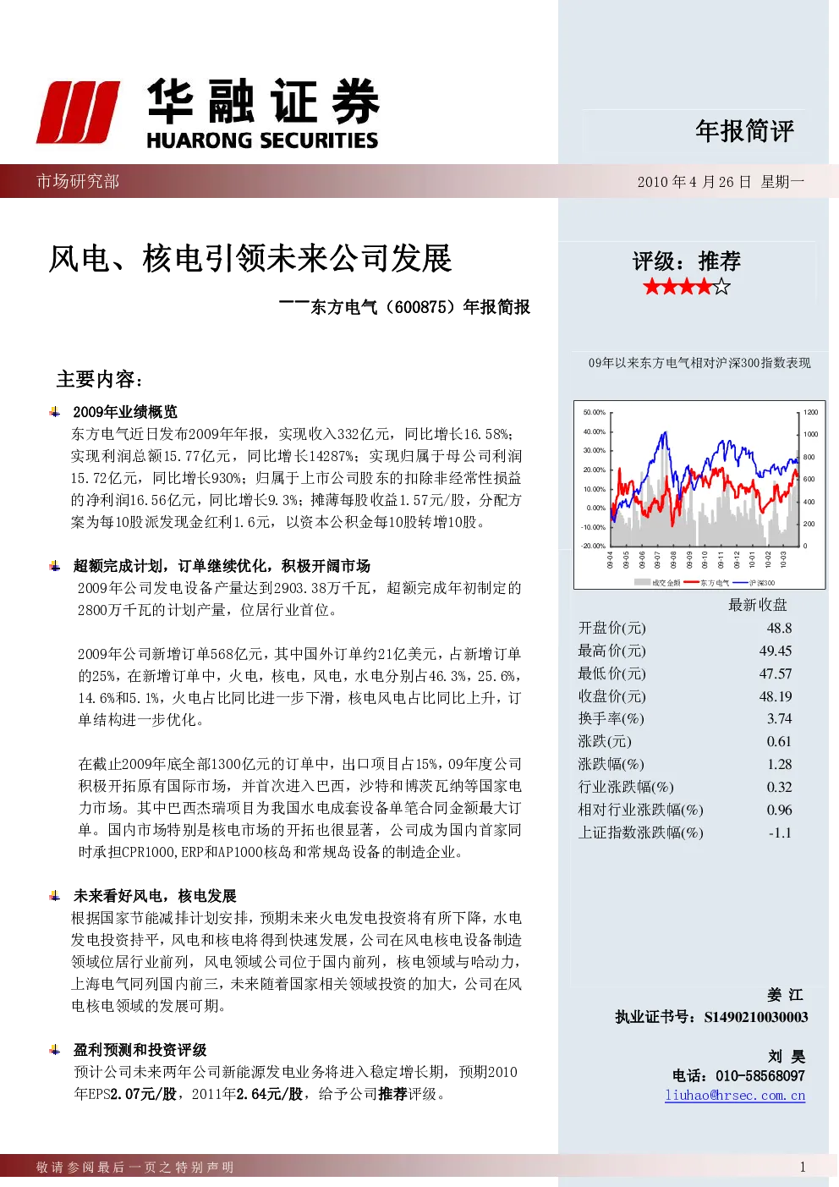This screenshot has height=1187, width=839.
Task: Click bullet icon beside 2009年业绩概览
Action: (x=55, y=412)
